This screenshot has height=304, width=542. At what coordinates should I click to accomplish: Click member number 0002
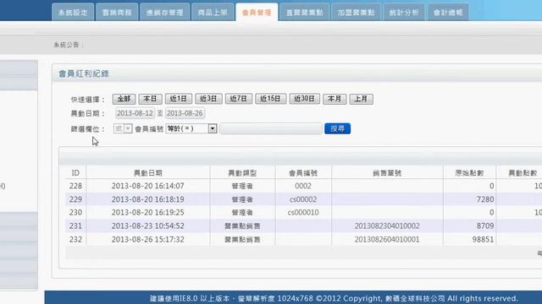[303, 186]
